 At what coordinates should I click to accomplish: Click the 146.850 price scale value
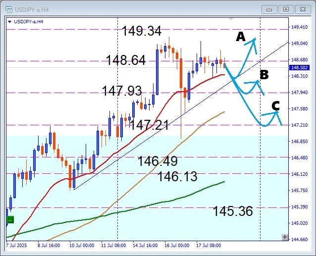[x=300, y=142]
